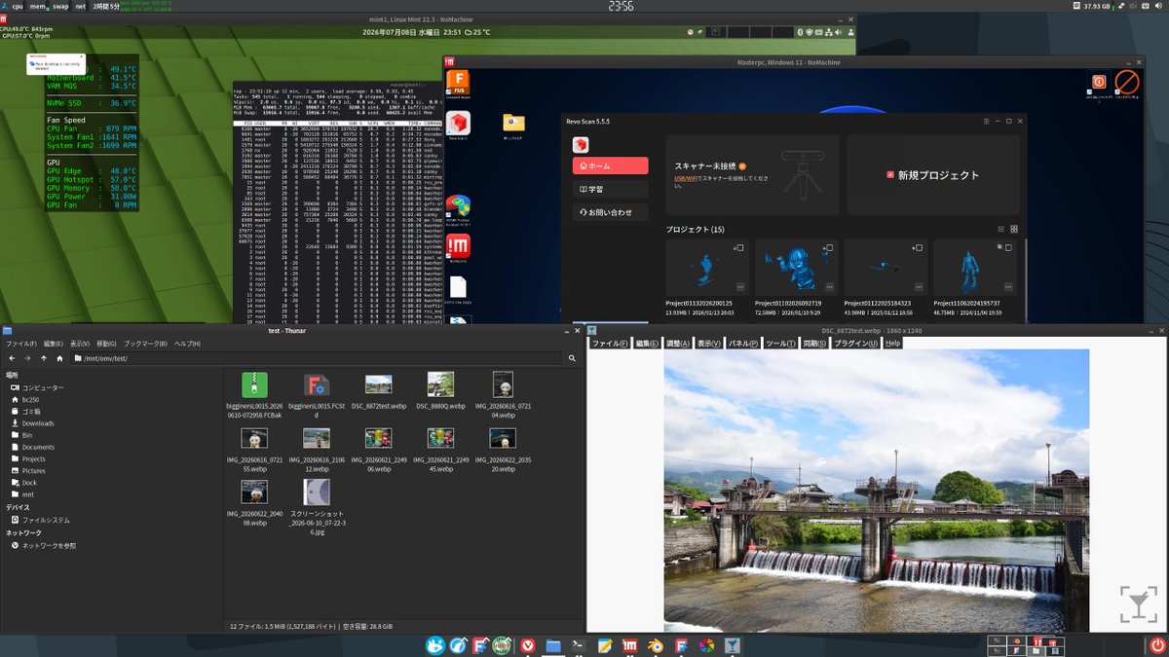
Task: Open 表示(V) menu in Thunar
Action: click(80, 344)
